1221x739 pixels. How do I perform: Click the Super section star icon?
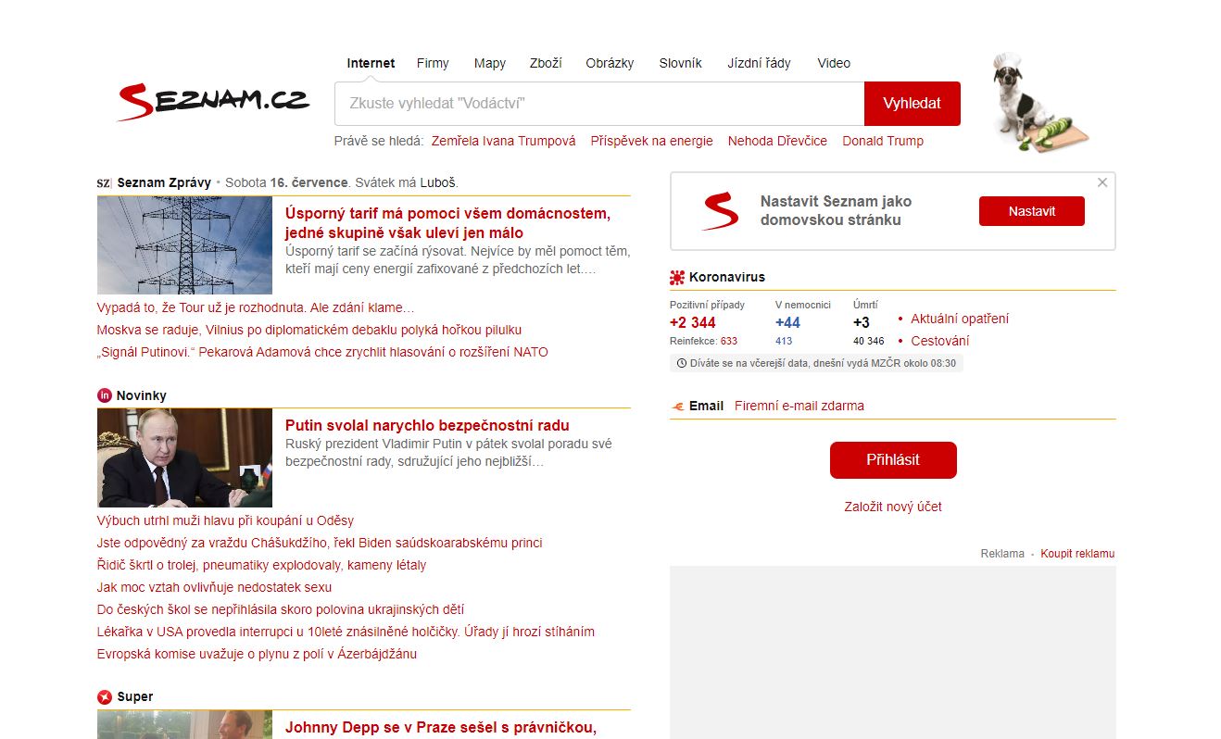[104, 696]
